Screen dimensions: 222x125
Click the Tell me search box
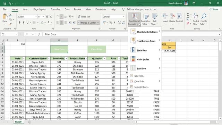pos(141,9)
